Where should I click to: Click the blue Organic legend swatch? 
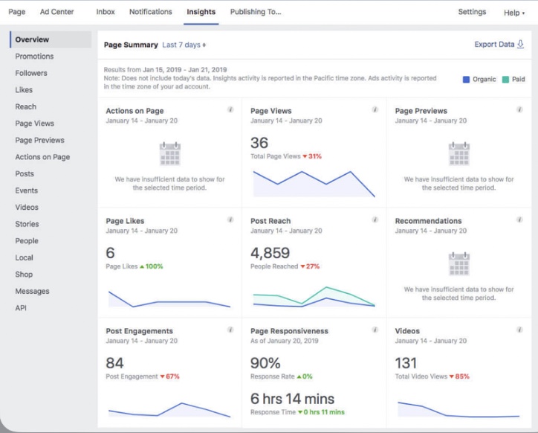467,80
